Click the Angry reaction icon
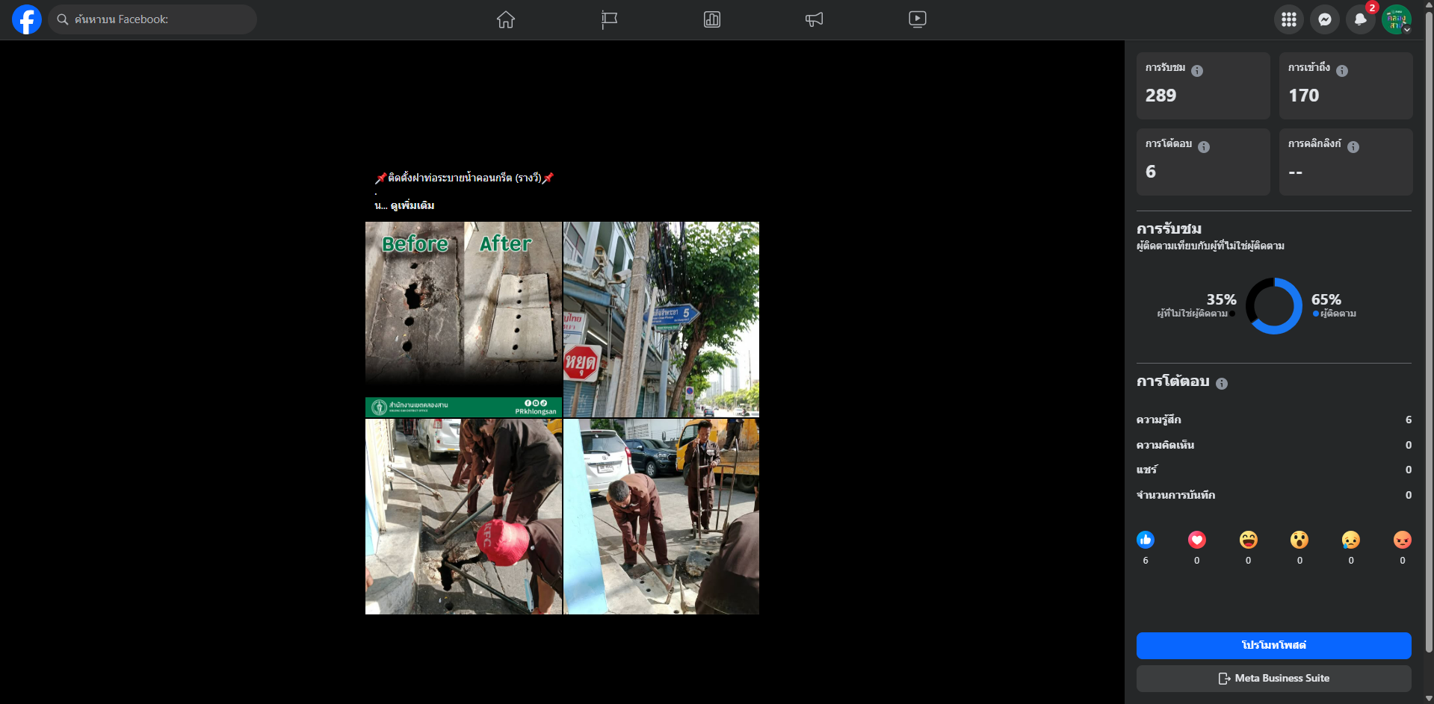This screenshot has height=704, width=1434. coord(1403,540)
